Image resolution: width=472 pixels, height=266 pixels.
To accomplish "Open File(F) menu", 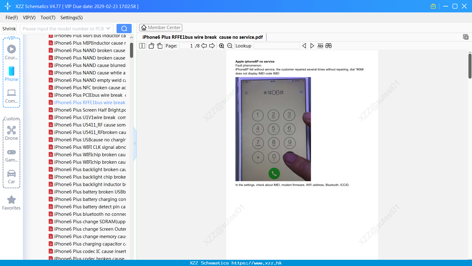I will 12,18.
